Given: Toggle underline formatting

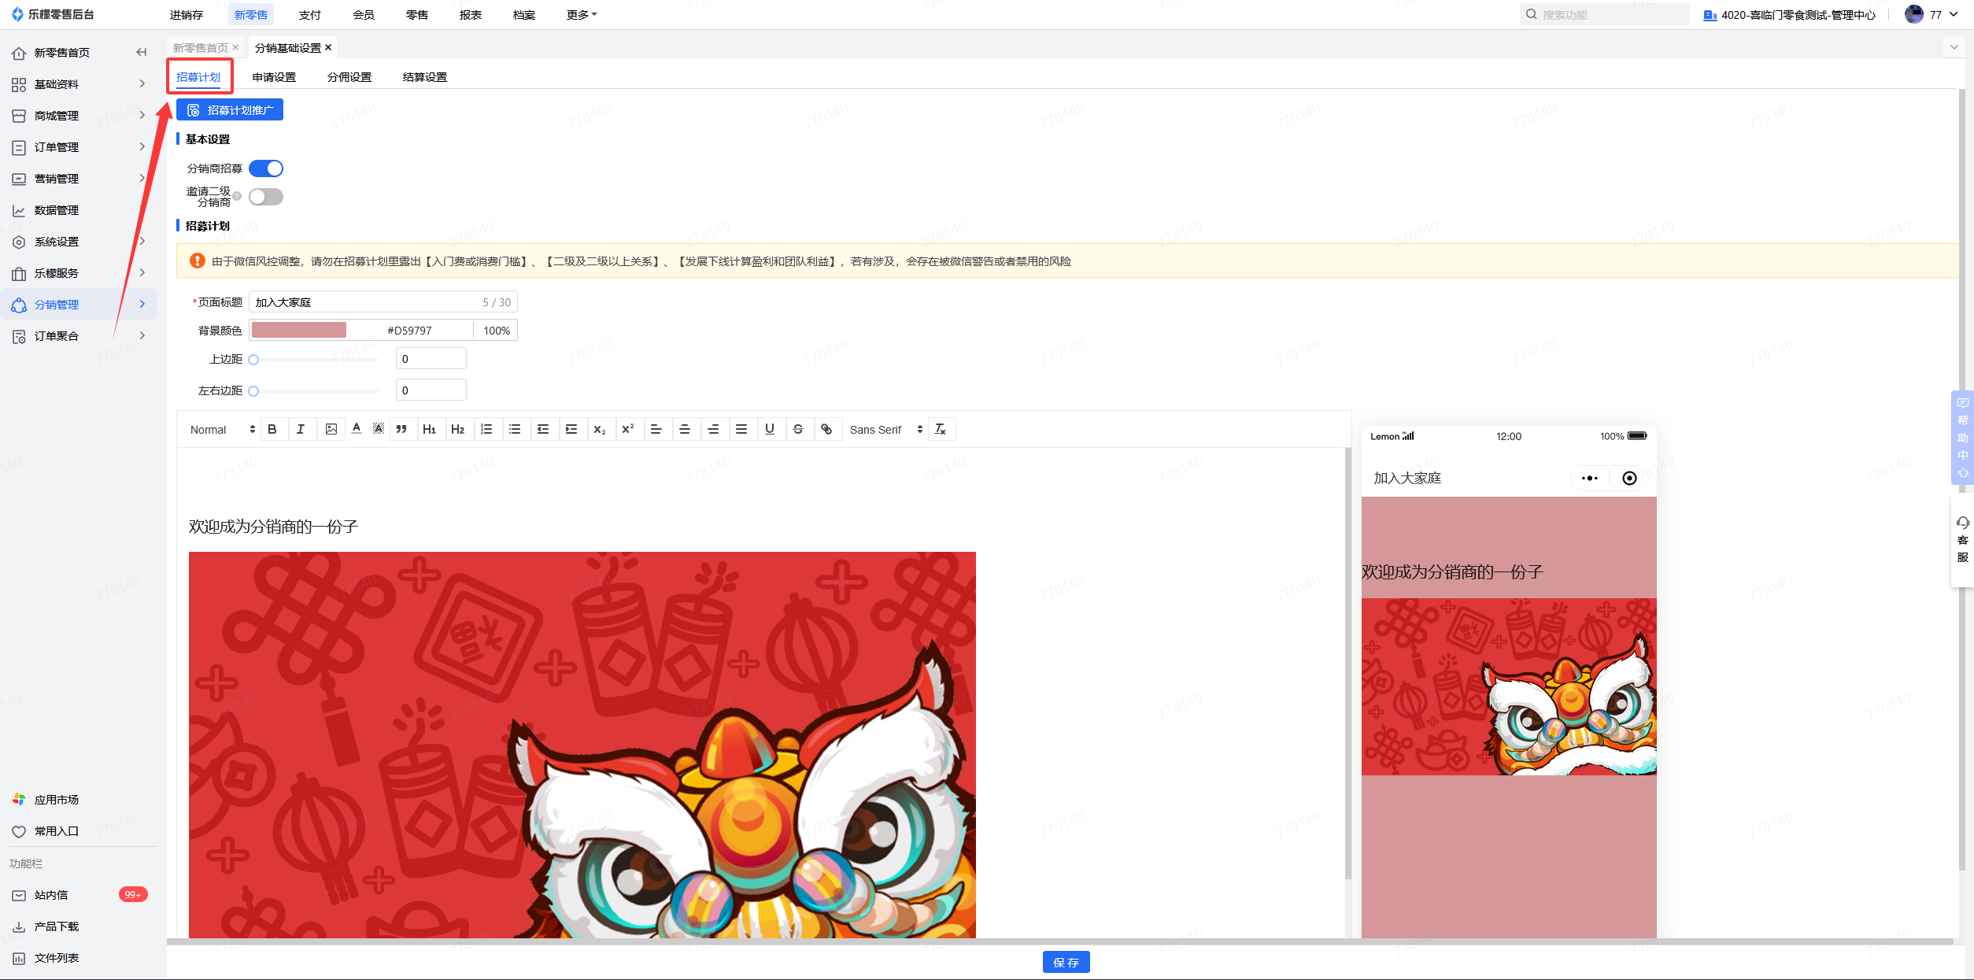Looking at the screenshot, I should point(770,429).
